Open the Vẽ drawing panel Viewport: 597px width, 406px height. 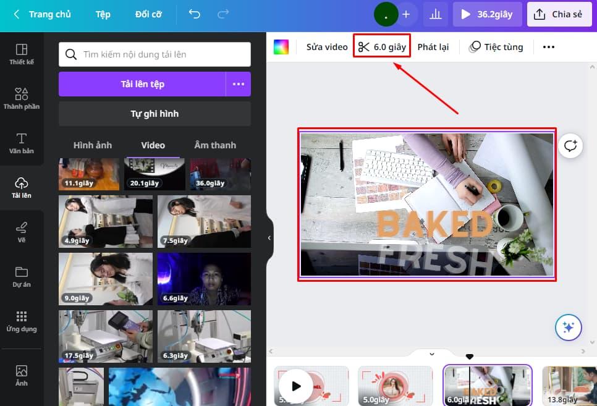[x=22, y=230]
